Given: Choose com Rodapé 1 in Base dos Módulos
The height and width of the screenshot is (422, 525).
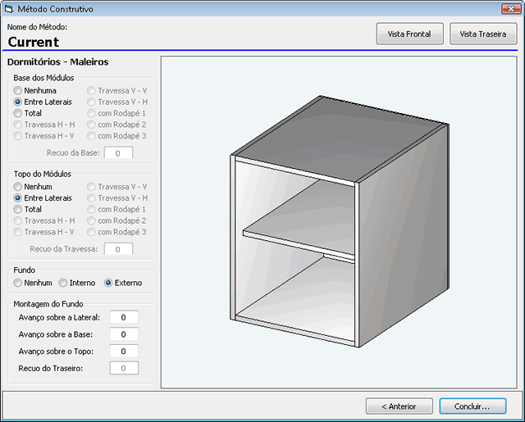Looking at the screenshot, I should 116,113.
